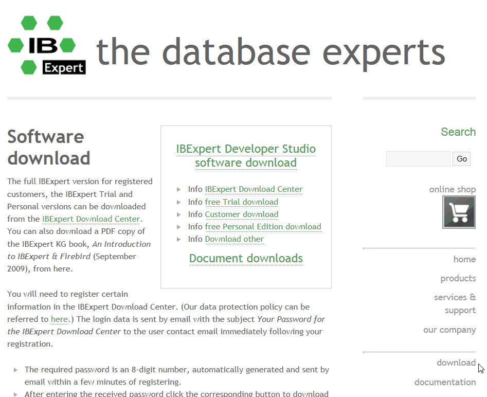Click the Search heading in sidebar
This screenshot has width=487, height=397.
point(458,132)
